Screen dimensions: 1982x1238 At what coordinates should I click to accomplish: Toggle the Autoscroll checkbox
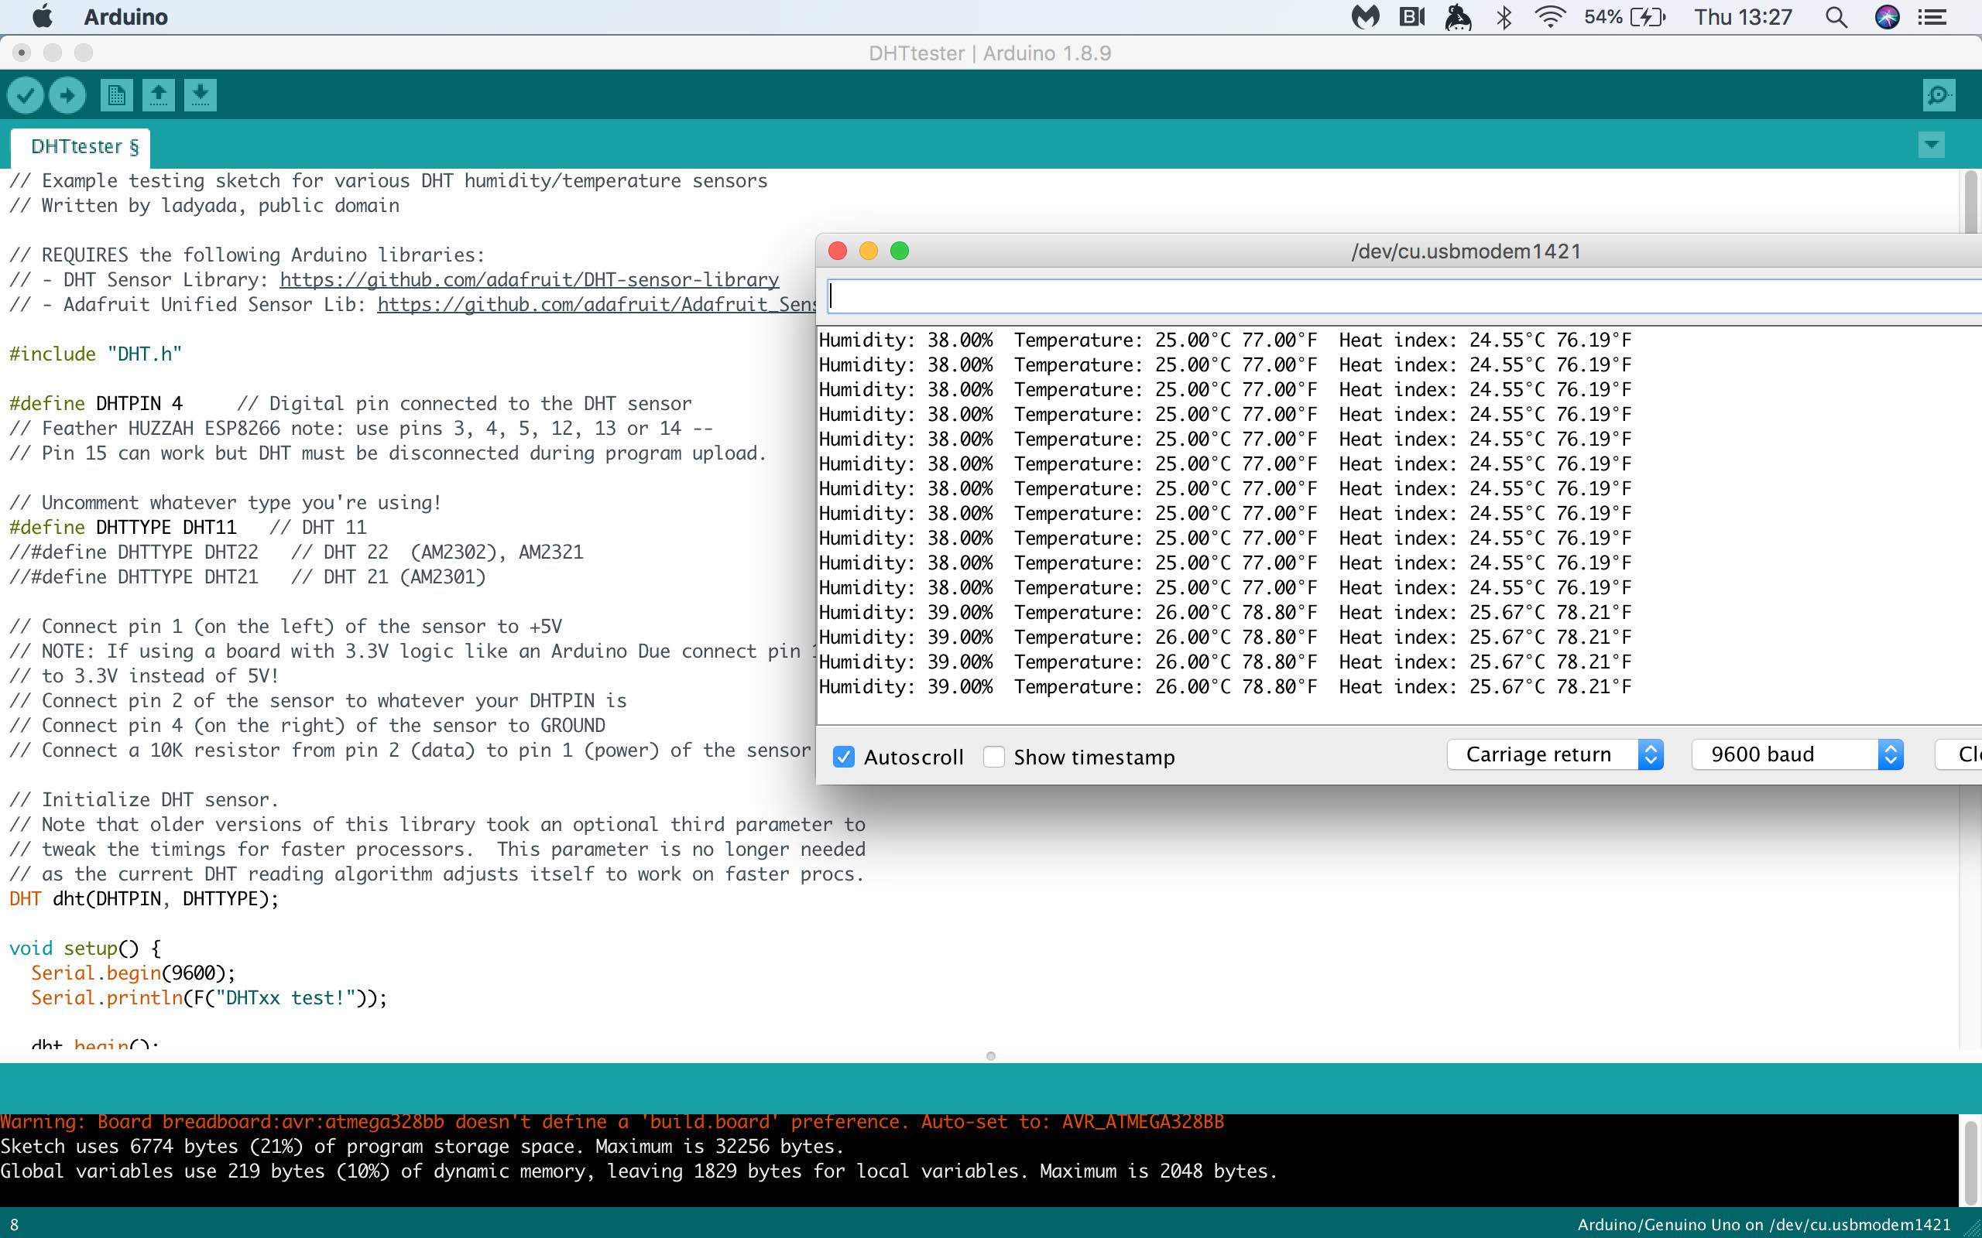pos(844,758)
